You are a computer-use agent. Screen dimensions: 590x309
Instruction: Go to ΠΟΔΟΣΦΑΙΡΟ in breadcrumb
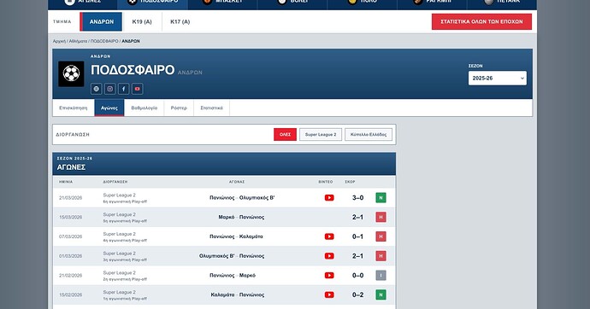pyautogui.click(x=104, y=41)
